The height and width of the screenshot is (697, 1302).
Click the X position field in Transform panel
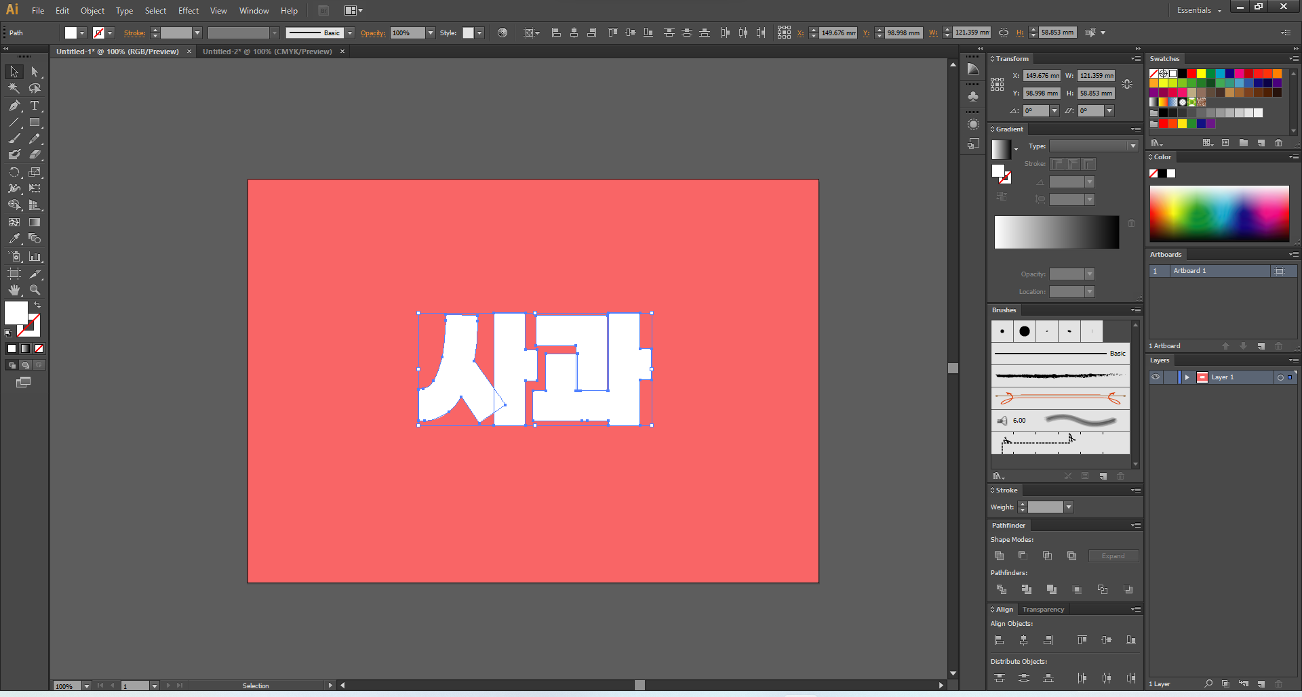coord(1042,76)
